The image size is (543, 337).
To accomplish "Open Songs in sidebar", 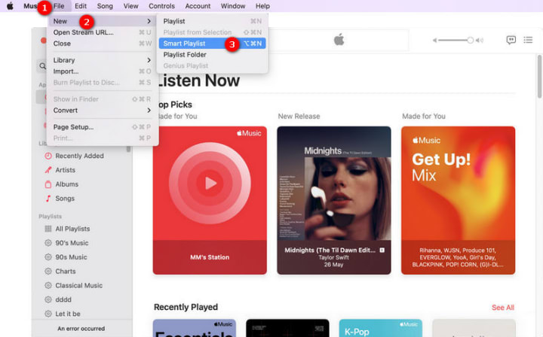I will [x=65, y=198].
